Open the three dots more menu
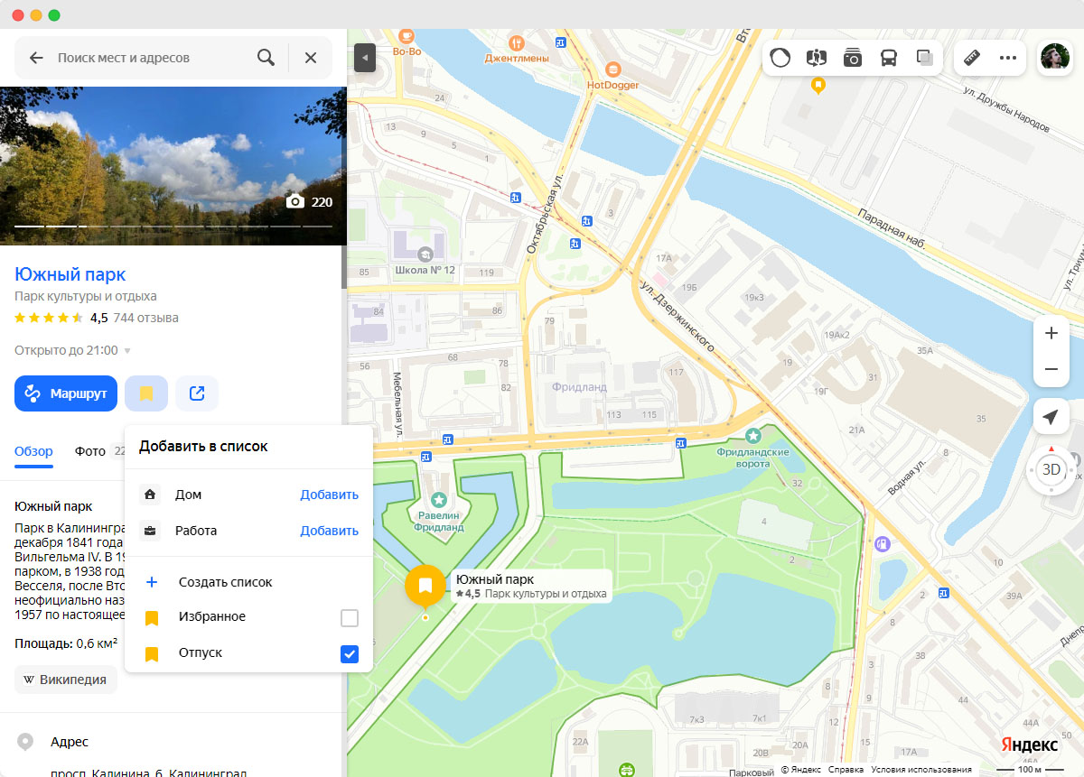The height and width of the screenshot is (777, 1084). pos(1008,58)
